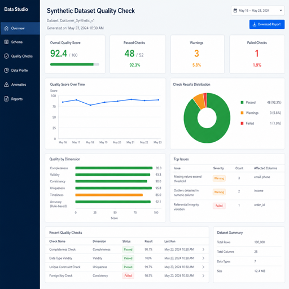Click the Data Type Validity check name
289x289 pixels.
(60, 258)
